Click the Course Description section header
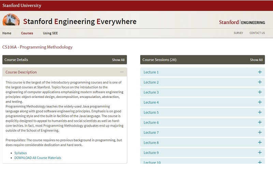This screenshot has height=188, width=273. click(x=64, y=72)
